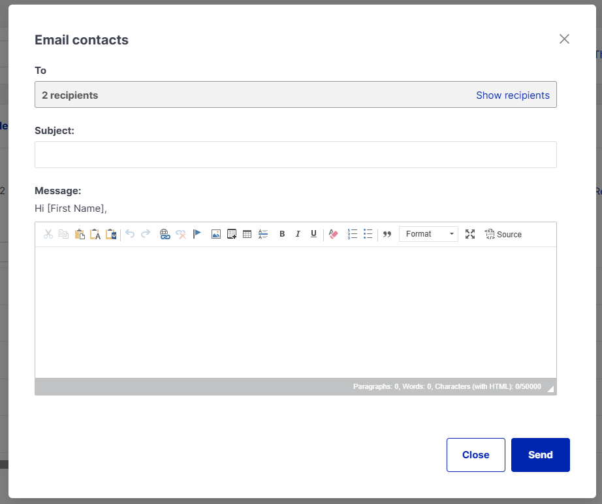The image size is (602, 504).
Task: Click Paste from Word icon
Action: click(111, 234)
